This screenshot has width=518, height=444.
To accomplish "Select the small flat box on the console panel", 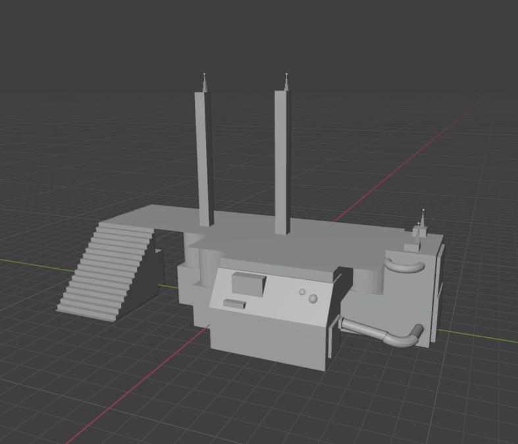I will pos(234,304).
